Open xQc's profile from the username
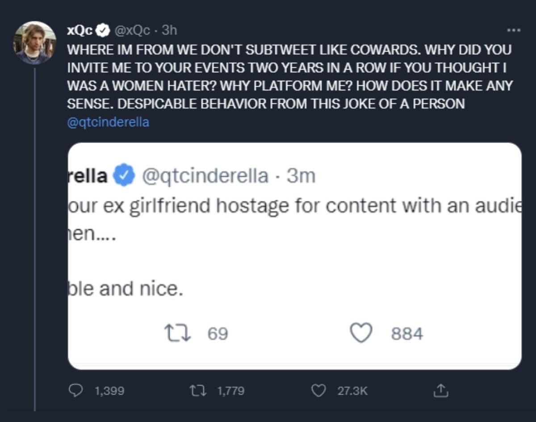Screen dimensions: 536x422 click(x=80, y=30)
